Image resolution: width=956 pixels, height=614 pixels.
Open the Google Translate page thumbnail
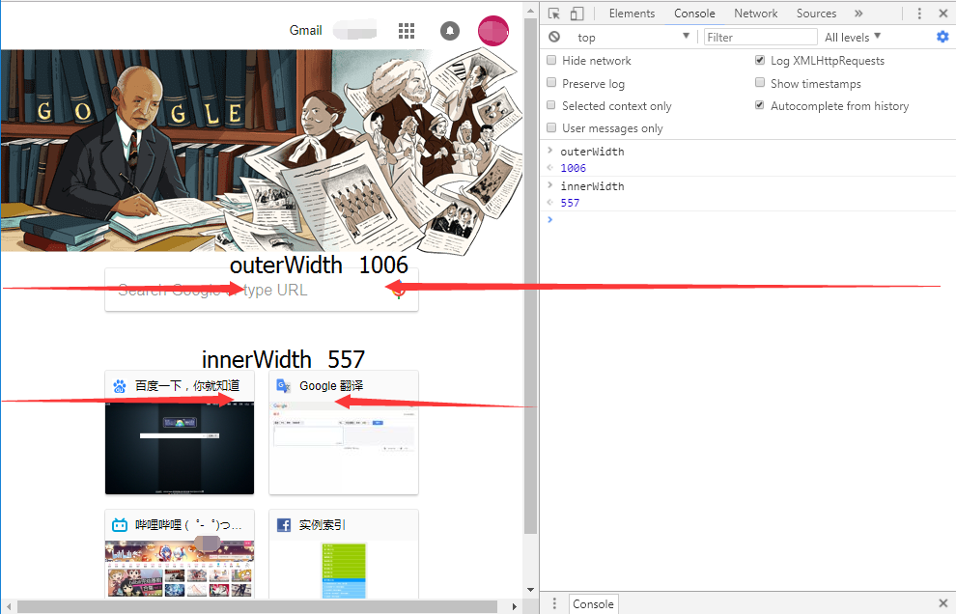point(343,448)
